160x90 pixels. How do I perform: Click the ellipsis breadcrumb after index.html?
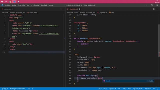point(39,12)
